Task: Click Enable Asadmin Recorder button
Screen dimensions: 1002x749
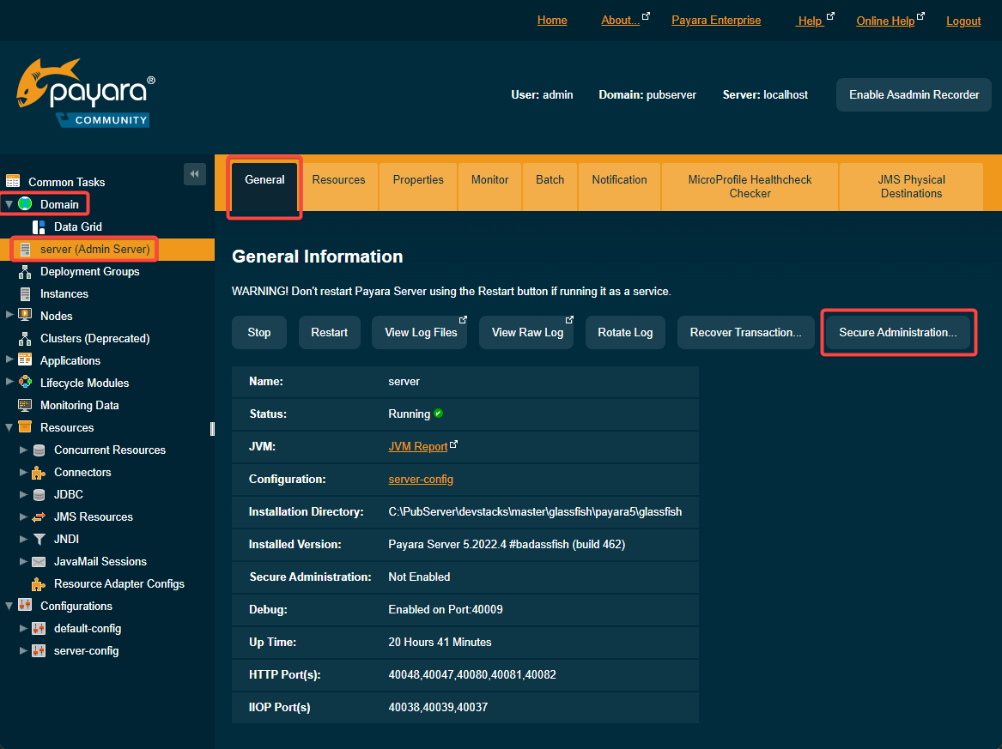Action: 914,94
